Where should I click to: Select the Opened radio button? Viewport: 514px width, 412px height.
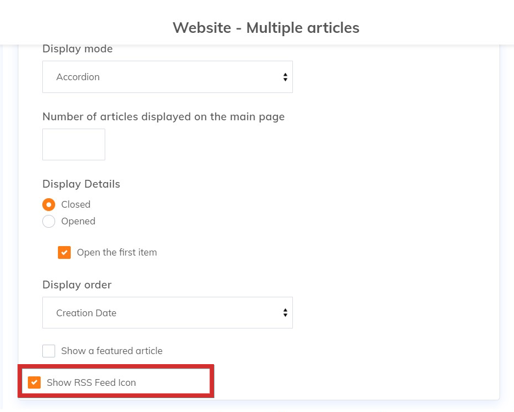(49, 221)
